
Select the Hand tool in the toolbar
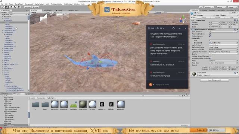(x=3, y=7)
